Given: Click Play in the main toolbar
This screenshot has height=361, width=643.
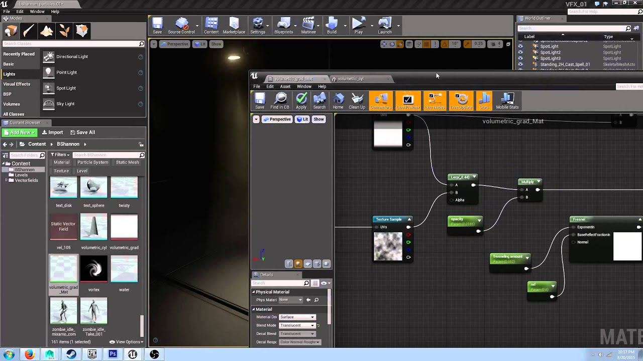Looking at the screenshot, I should [x=358, y=26].
